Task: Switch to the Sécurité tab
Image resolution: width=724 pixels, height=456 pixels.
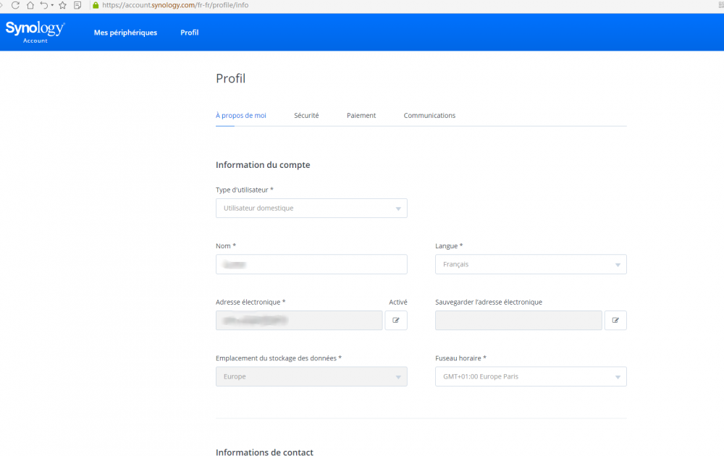Action: pos(306,116)
